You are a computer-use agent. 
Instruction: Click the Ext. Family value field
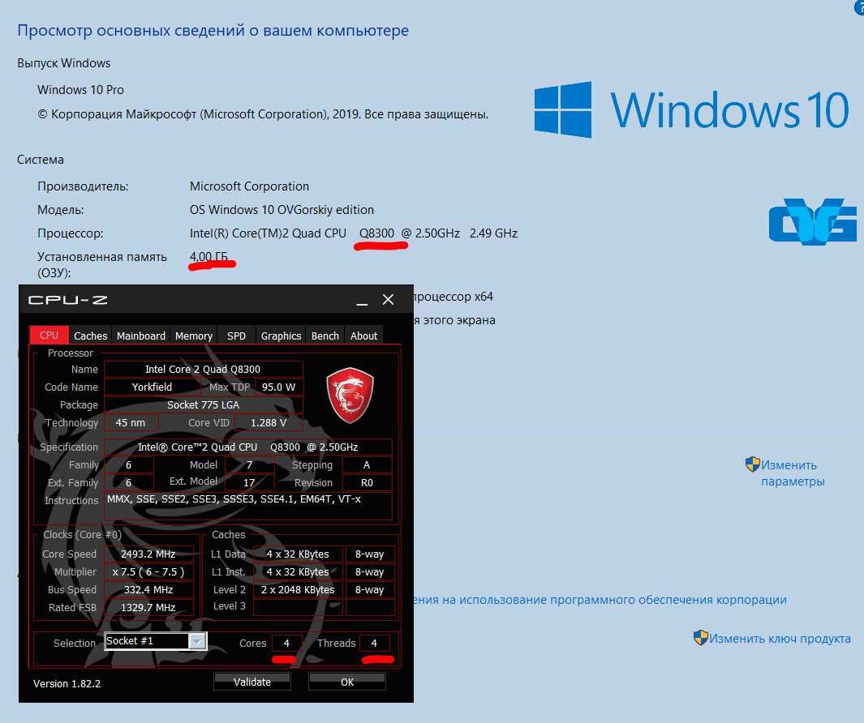point(128,483)
